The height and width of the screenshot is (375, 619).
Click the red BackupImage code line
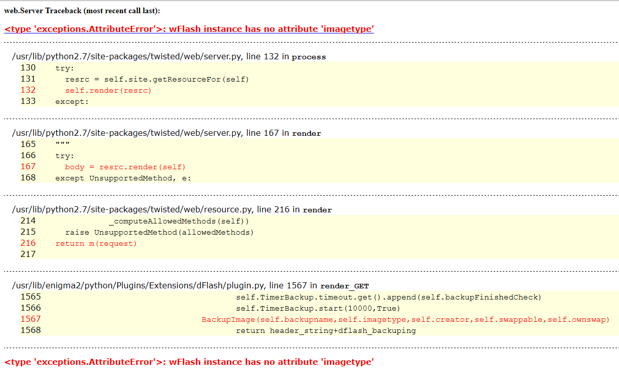[x=405, y=319]
